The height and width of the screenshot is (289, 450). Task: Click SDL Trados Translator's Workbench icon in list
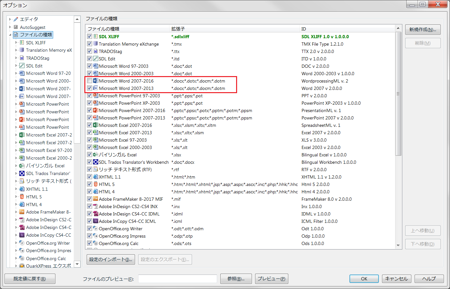pos(96,162)
